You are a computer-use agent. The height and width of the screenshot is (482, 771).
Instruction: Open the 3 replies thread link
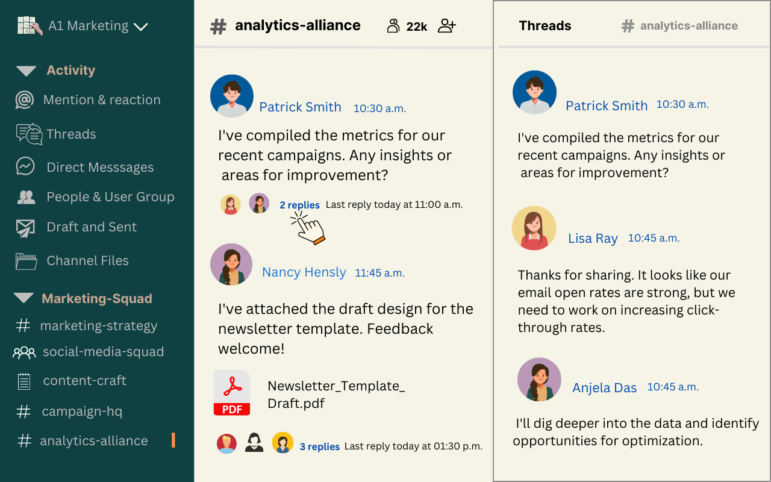(x=319, y=446)
